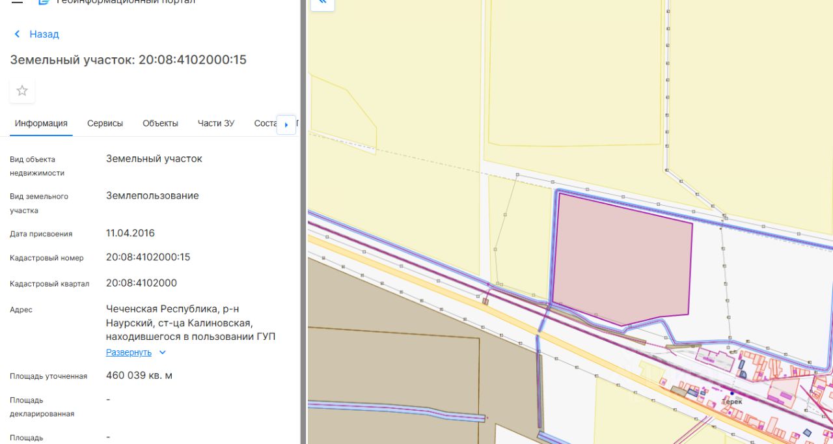The image size is (833, 444).
Task: Click area value 460 039 кв. м
Action: tap(139, 376)
